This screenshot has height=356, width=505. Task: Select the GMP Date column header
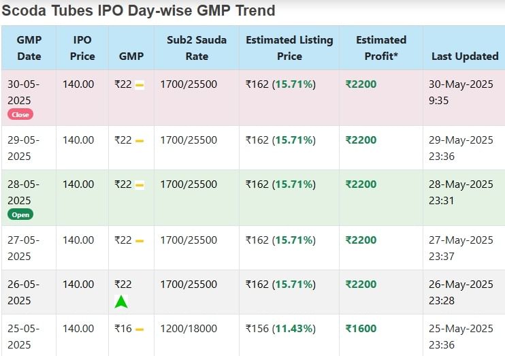29,48
